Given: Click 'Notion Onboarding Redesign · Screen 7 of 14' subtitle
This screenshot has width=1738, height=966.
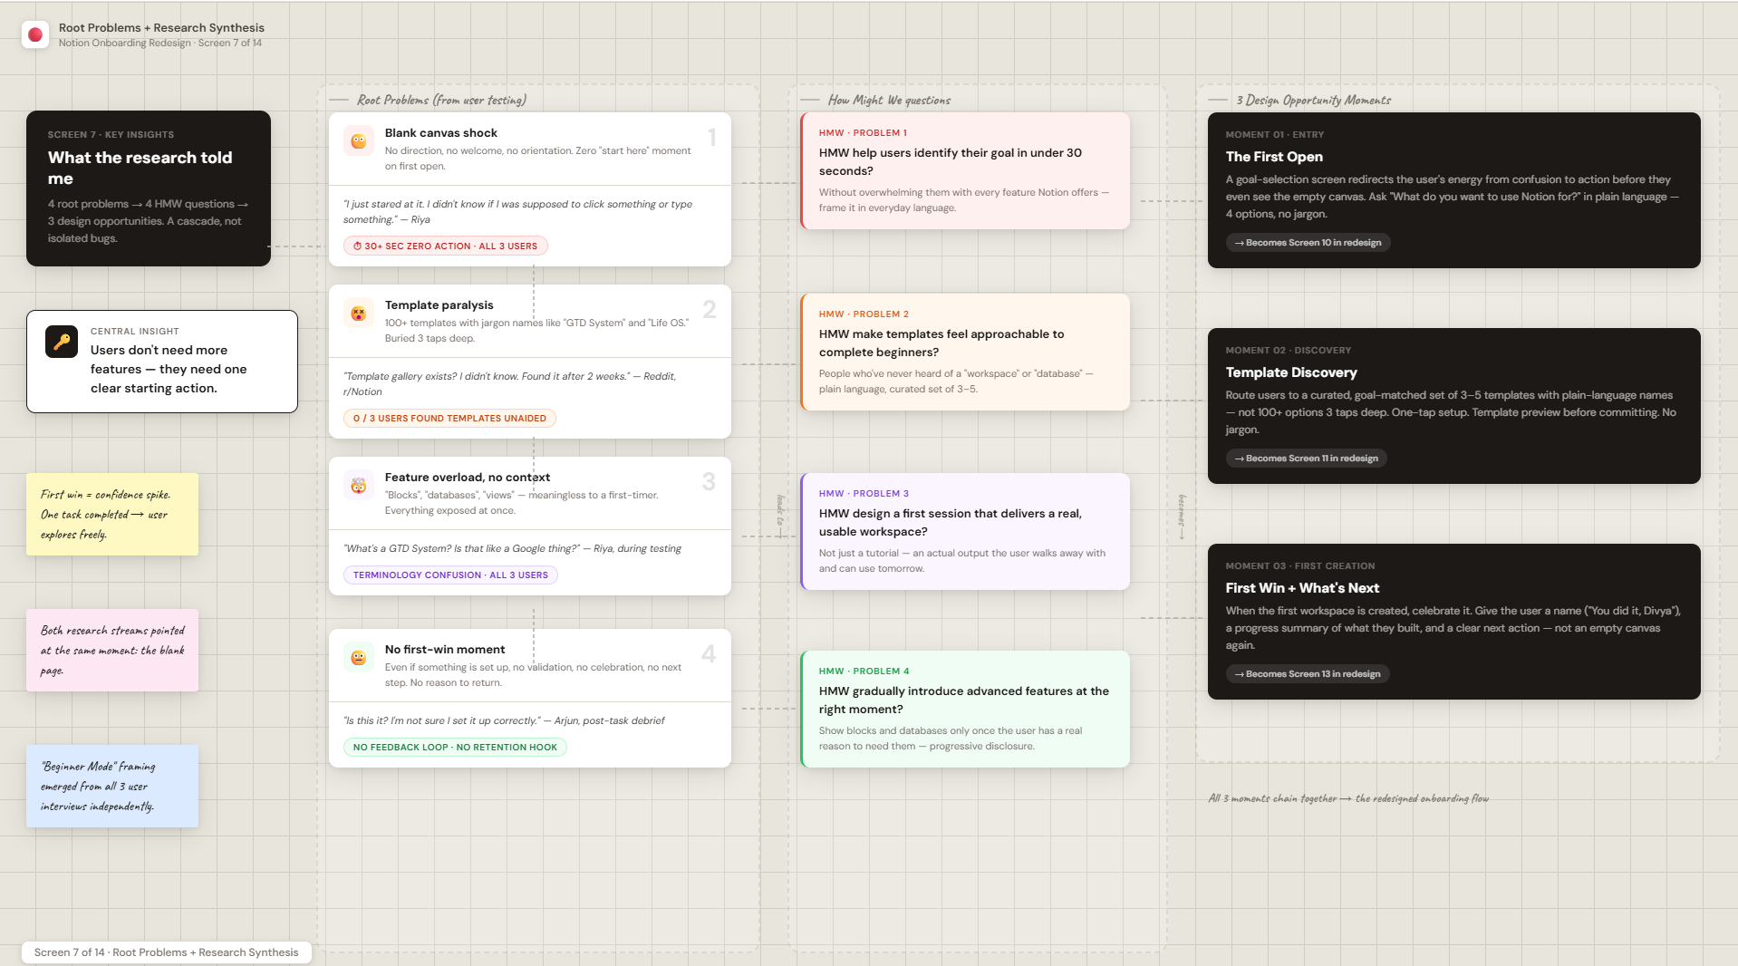Looking at the screenshot, I should click(x=160, y=43).
